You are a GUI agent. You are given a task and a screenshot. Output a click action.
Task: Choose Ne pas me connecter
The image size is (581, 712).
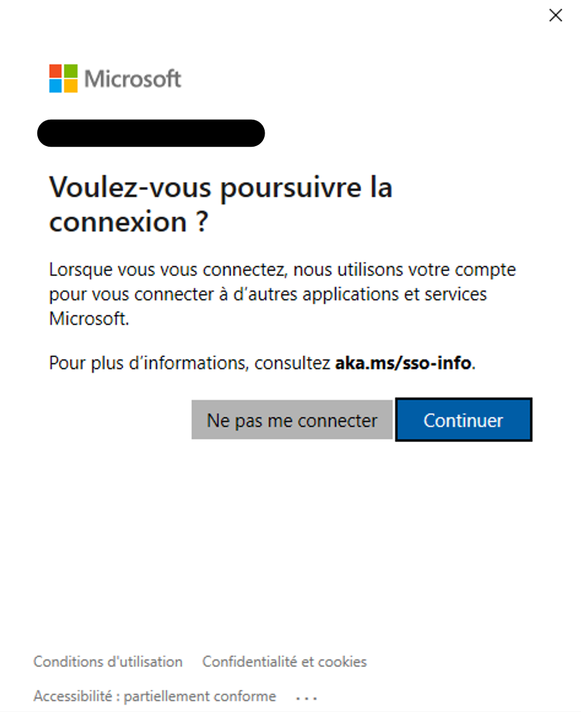click(x=292, y=420)
